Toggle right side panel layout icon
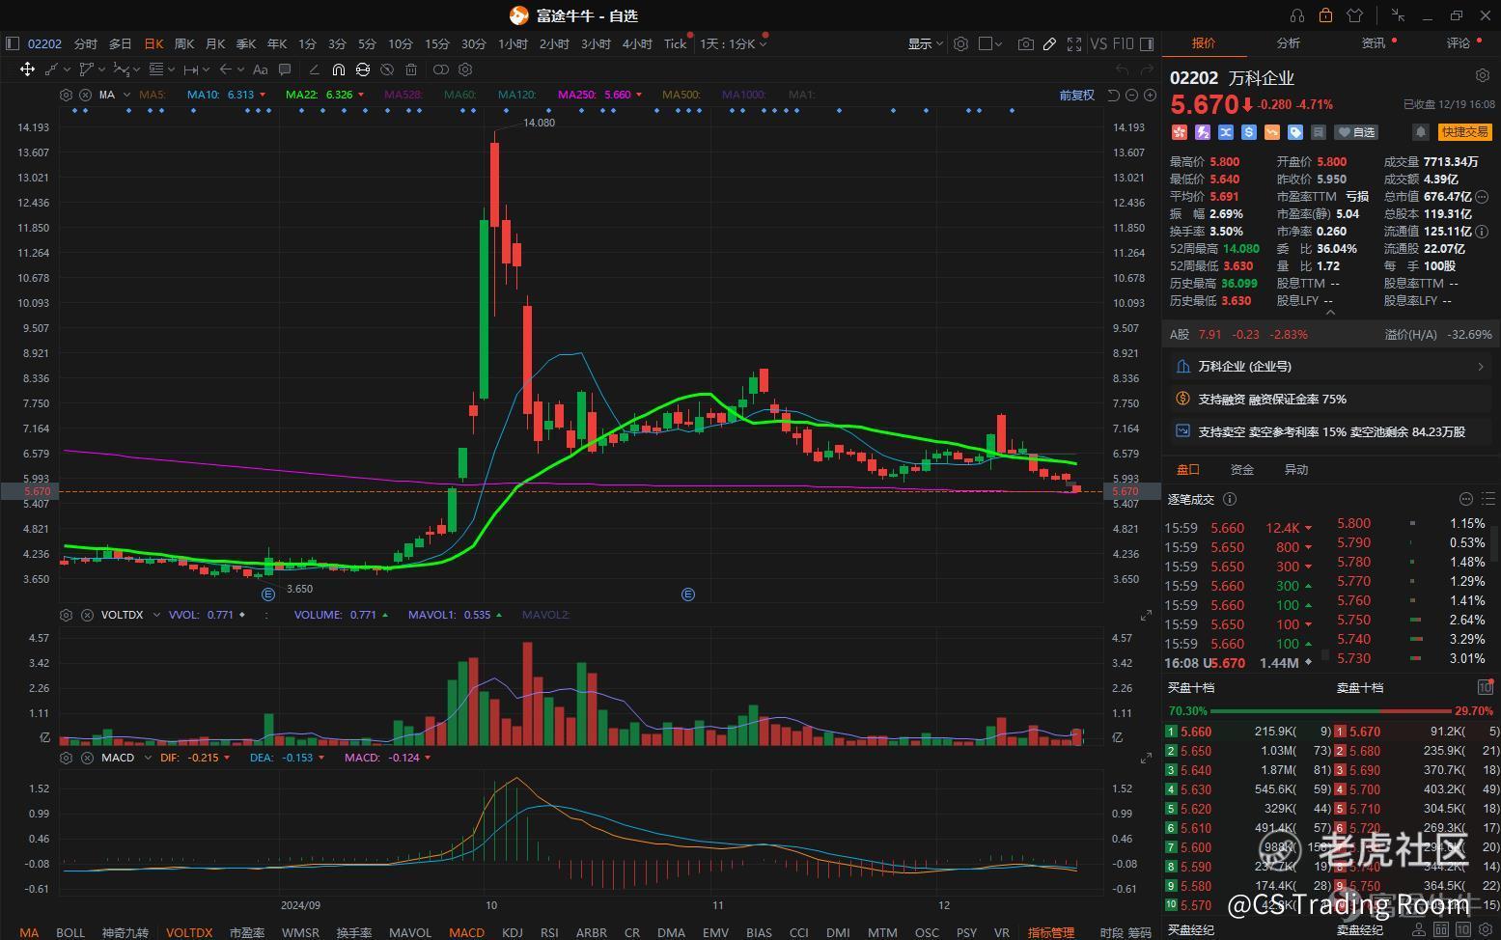Screen dimensions: 1501x940 click(x=1147, y=43)
